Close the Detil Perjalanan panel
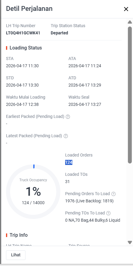Image resolution: width=133 pixels, height=266 pixels. tap(126, 9)
